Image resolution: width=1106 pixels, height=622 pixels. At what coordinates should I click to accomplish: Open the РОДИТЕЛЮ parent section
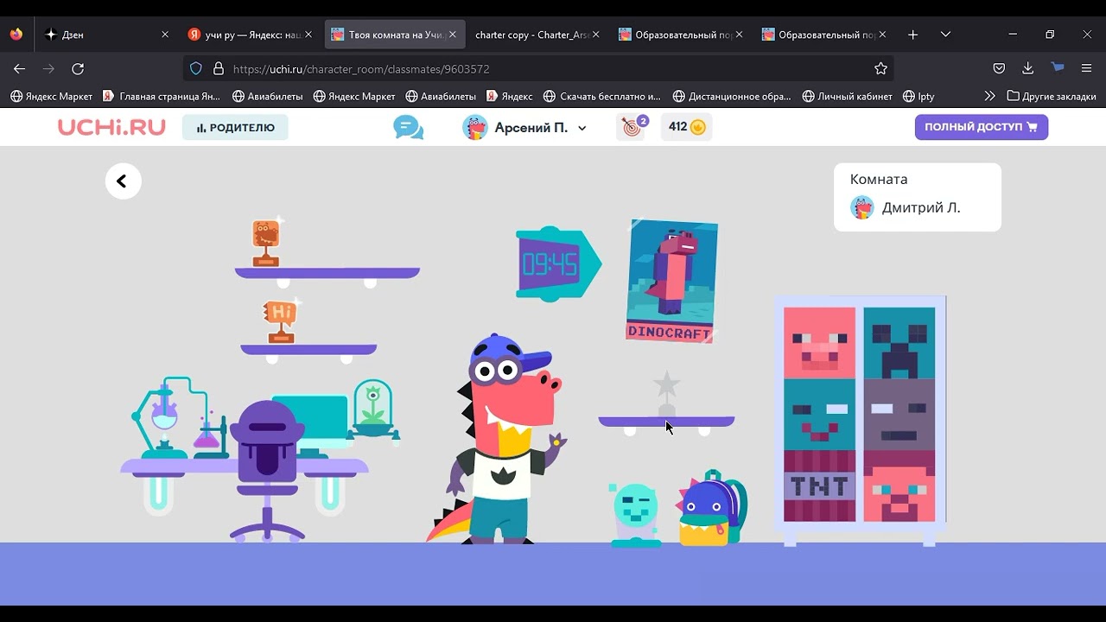[235, 128]
